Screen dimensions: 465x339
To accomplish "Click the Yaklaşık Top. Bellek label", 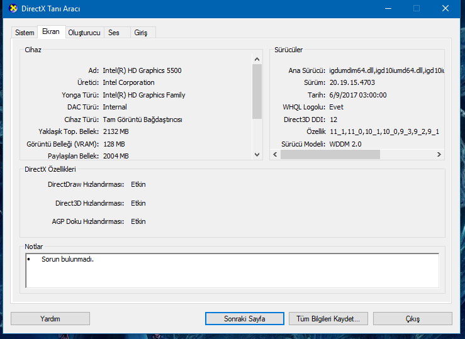I will [x=69, y=131].
